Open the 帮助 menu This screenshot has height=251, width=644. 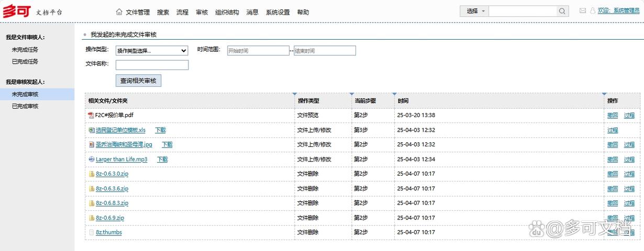[x=303, y=12]
